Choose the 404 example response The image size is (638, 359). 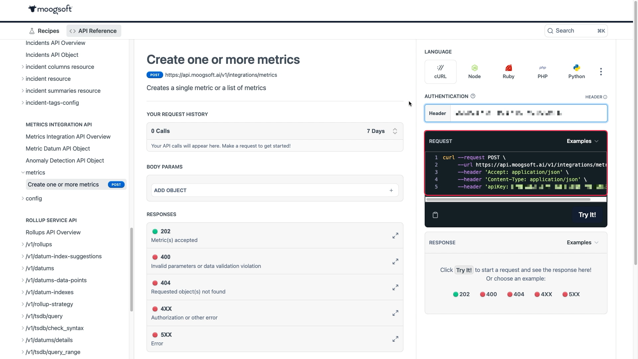tap(516, 294)
